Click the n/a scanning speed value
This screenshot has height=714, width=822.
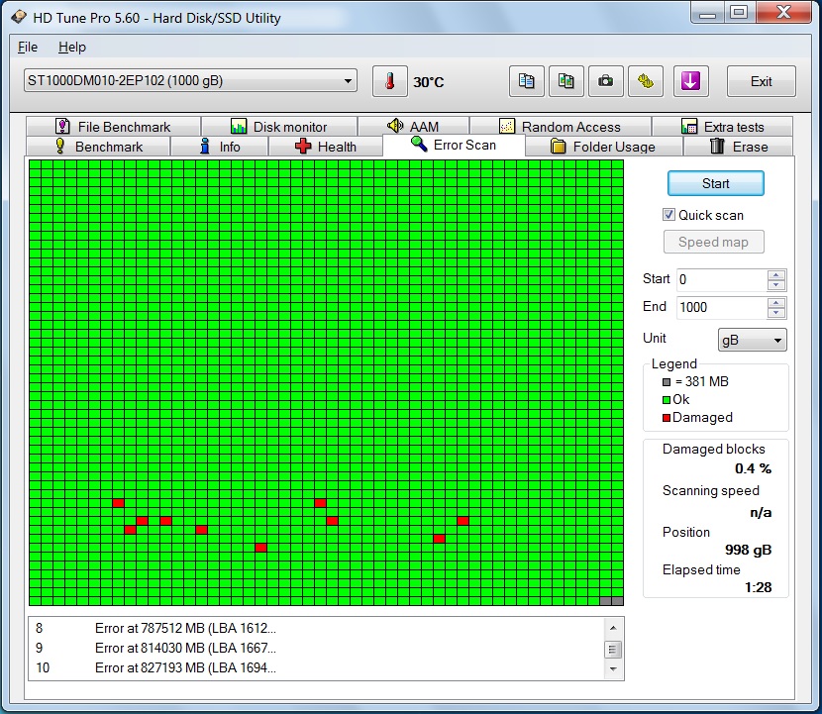coord(761,512)
